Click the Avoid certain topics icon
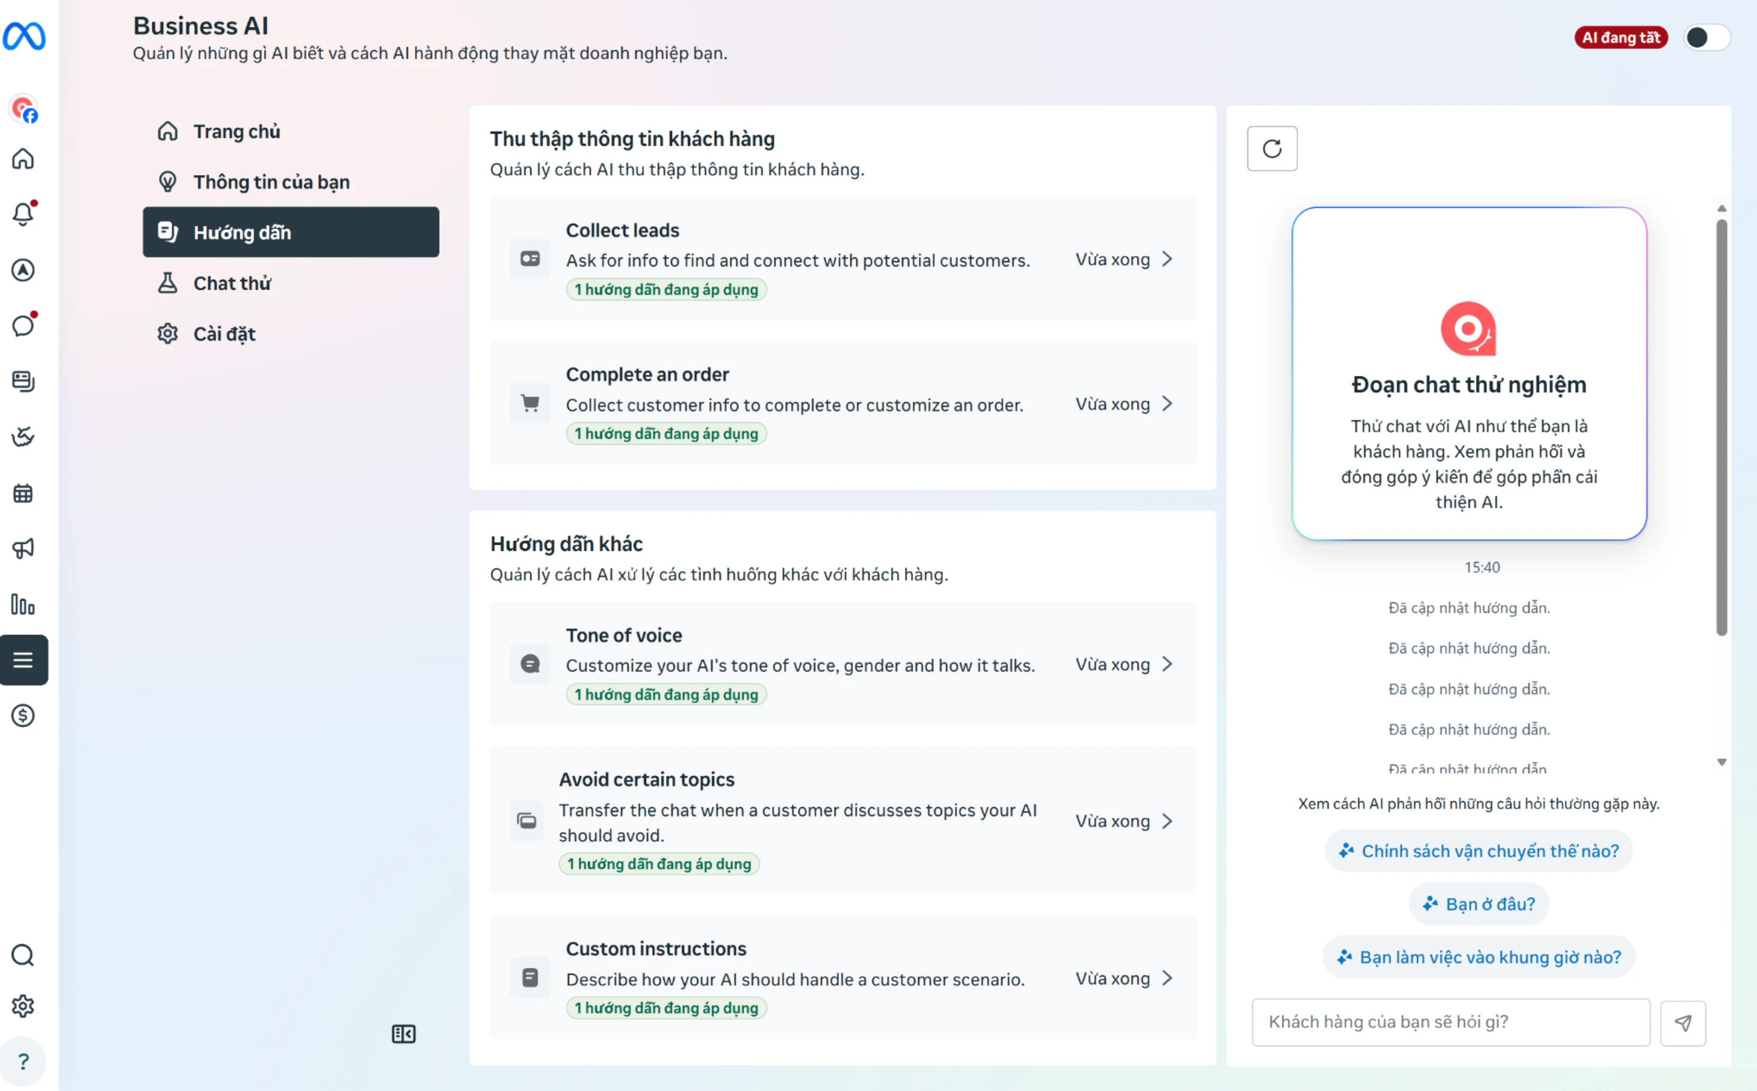 click(526, 820)
